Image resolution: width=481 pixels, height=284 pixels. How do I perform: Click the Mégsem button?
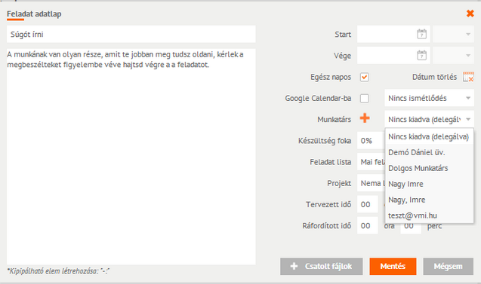click(x=449, y=266)
